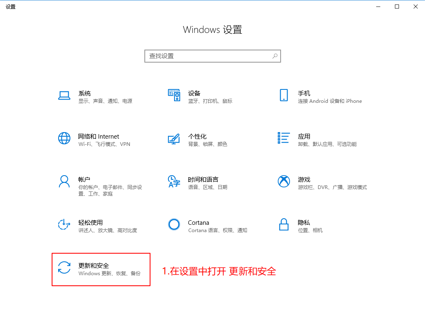Click the language icon for 时间和语言

pos(174,181)
